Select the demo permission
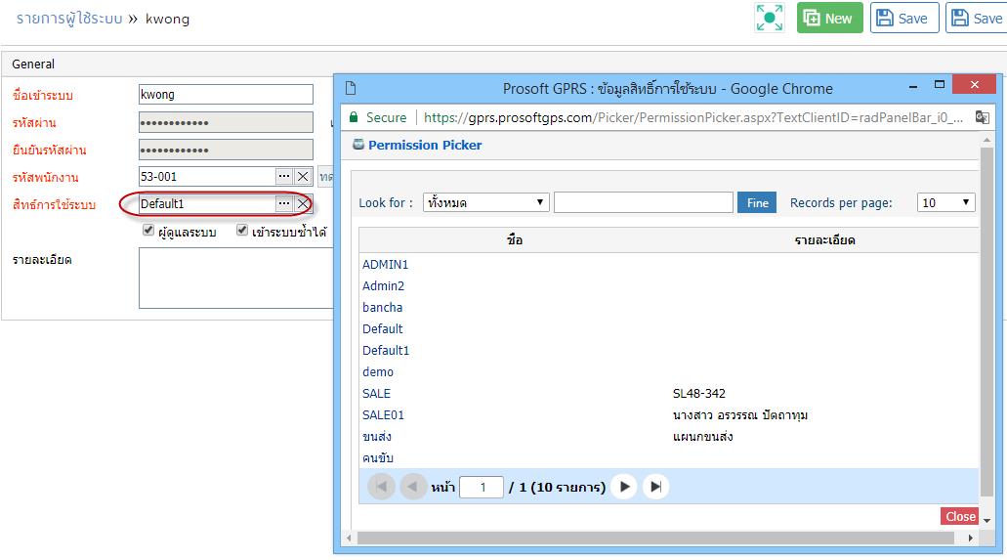This screenshot has width=1007, height=560. tap(378, 371)
